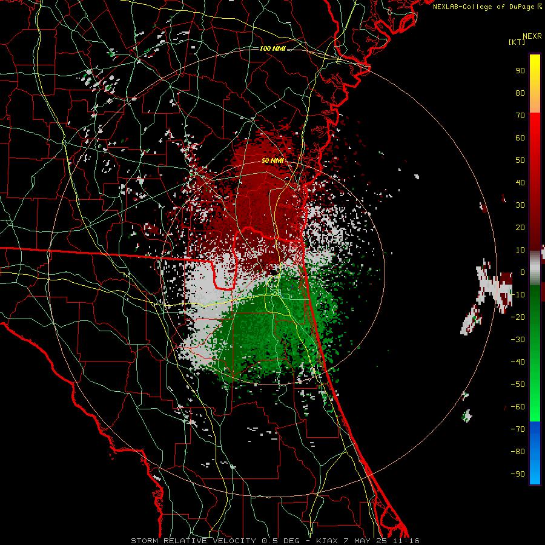Click the '100 NMI' range ring label
545x545 pixels.
click(x=272, y=48)
